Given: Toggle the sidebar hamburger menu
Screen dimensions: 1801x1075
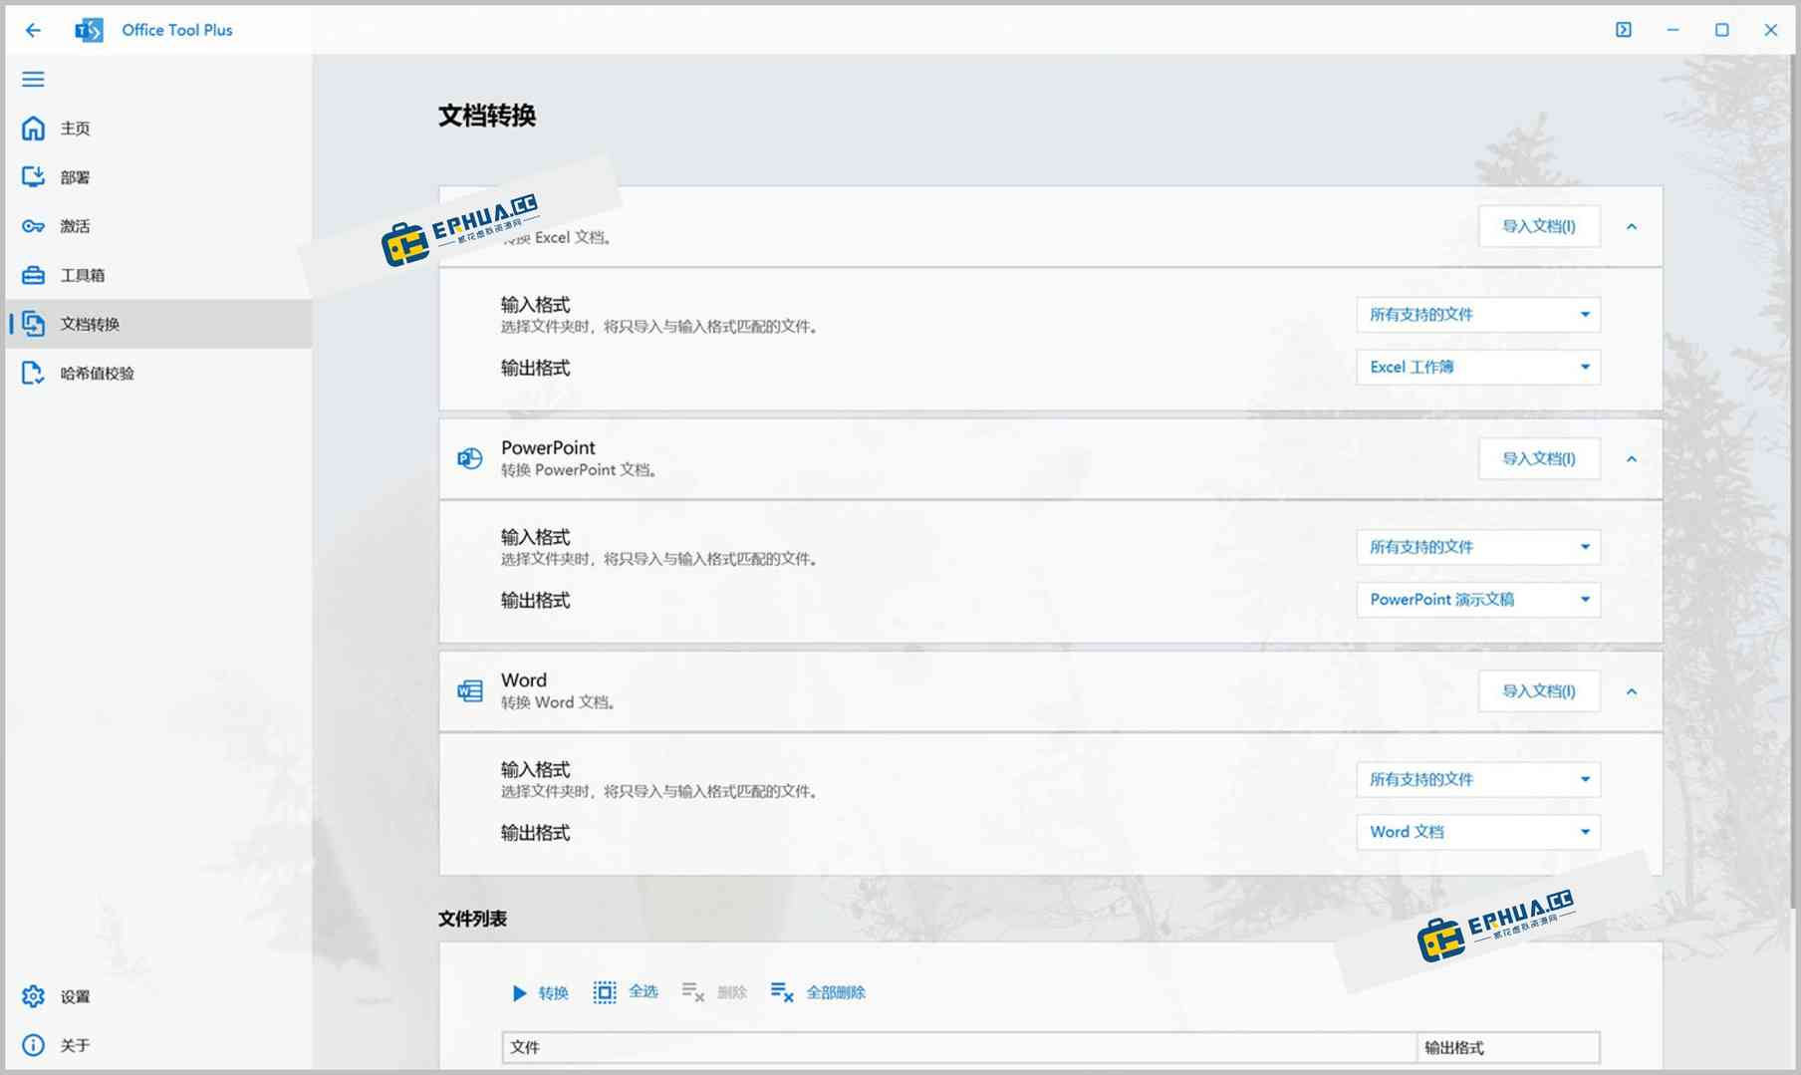Looking at the screenshot, I should point(33,79).
